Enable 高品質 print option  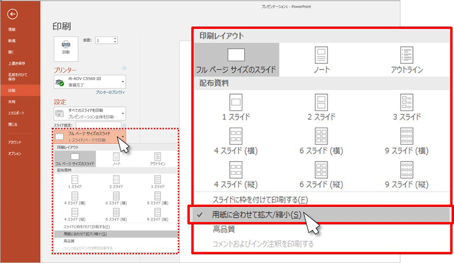pos(224,229)
